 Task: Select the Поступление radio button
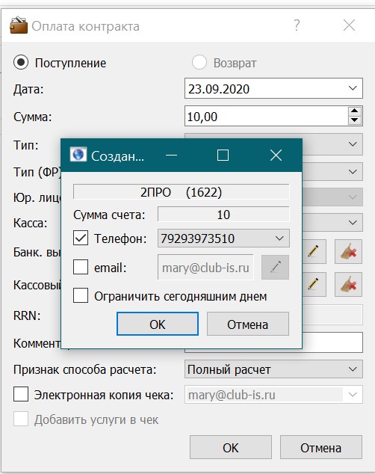pos(21,63)
